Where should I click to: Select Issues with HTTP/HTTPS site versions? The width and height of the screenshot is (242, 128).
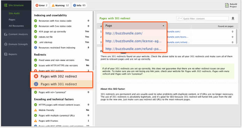pos(62,65)
